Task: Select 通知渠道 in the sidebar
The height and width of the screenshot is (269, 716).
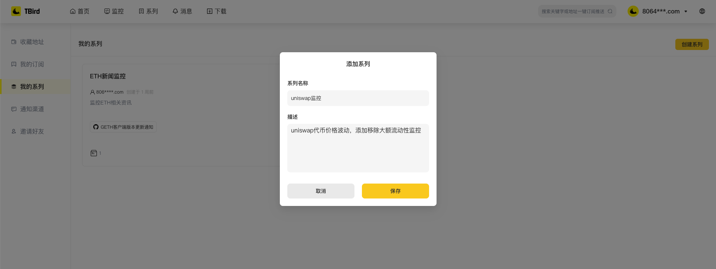Action: click(x=32, y=109)
